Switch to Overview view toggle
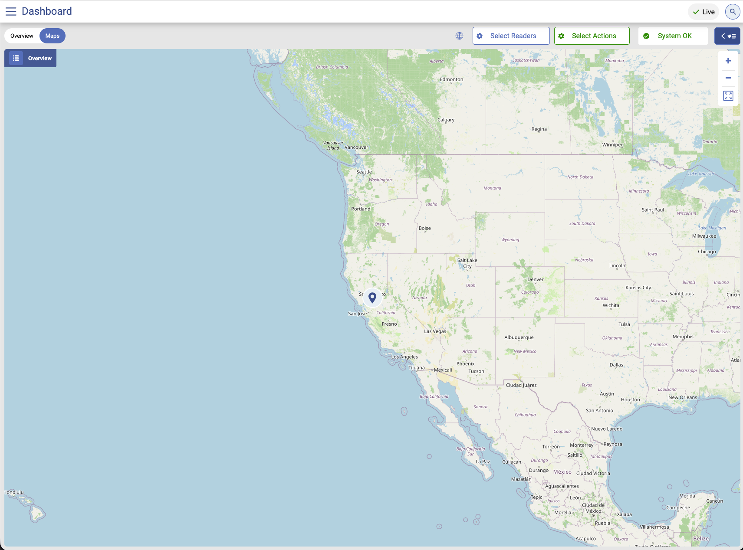The height and width of the screenshot is (550, 743). click(x=22, y=36)
